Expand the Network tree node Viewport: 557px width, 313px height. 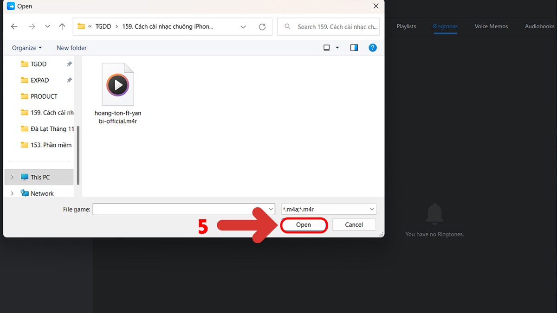[12, 193]
